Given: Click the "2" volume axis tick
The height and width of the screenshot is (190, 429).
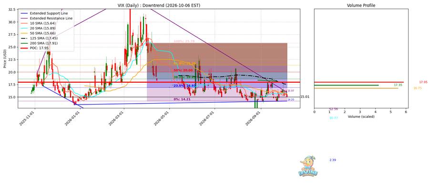Looking at the screenshot, I should coord(345,112).
